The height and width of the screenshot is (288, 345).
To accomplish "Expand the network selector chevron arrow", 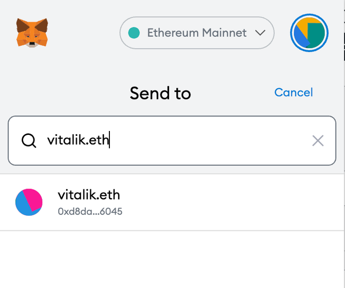I will [260, 33].
